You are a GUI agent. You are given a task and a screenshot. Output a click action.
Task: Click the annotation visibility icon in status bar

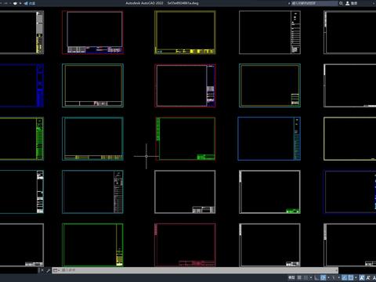(x=362, y=277)
